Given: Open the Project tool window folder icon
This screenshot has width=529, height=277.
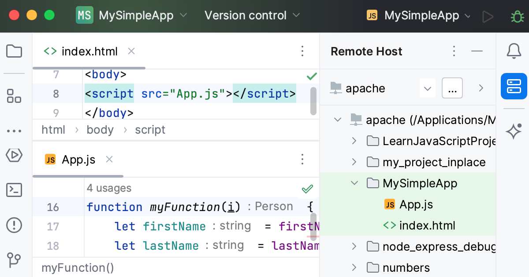Looking at the screenshot, I should [x=14, y=51].
